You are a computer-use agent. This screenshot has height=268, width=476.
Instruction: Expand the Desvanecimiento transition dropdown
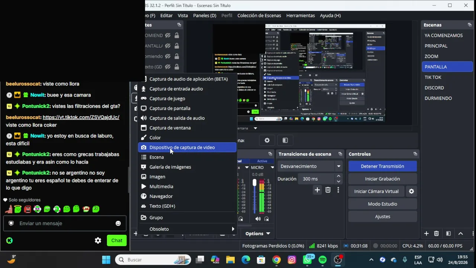(x=338, y=166)
